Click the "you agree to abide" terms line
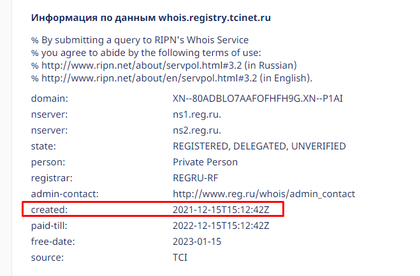Viewport: 420px width, 276px height. pos(146,53)
